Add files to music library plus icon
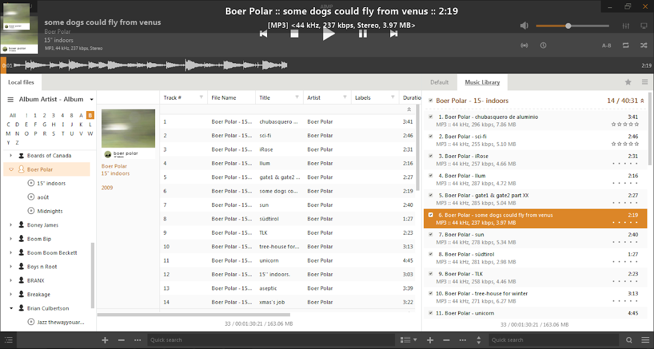Image resolution: width=654 pixels, height=349 pixels. 105,340
